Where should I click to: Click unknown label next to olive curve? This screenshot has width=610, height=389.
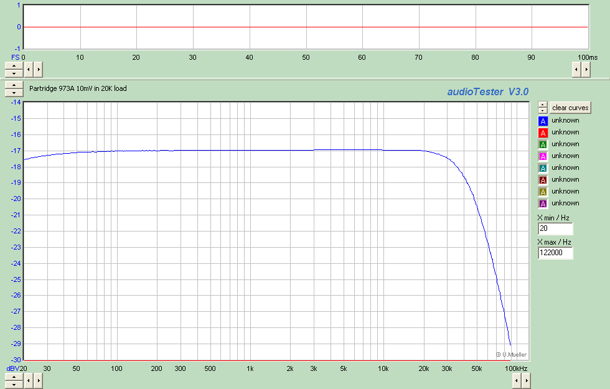(x=565, y=192)
